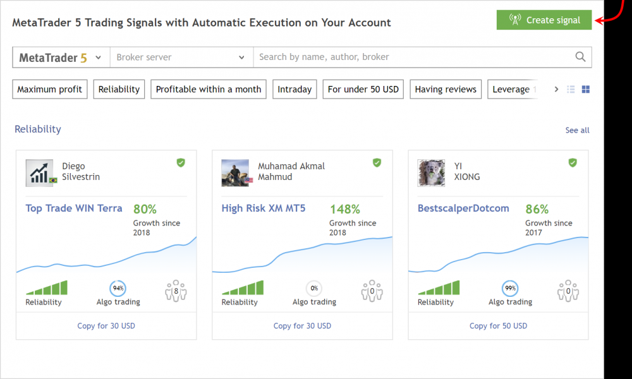
Task: Click verified shield on YI XIONG card
Action: tap(573, 163)
